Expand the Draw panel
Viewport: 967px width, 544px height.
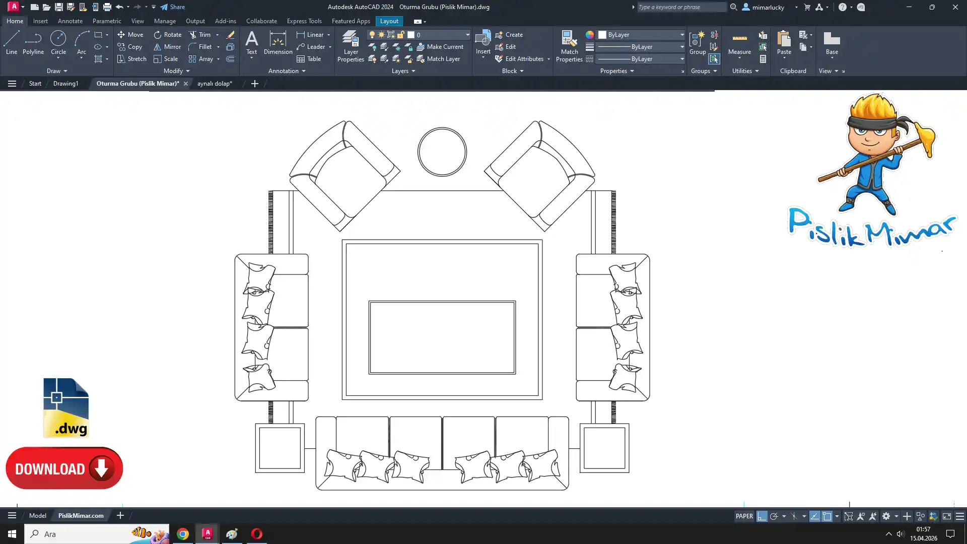coord(56,71)
